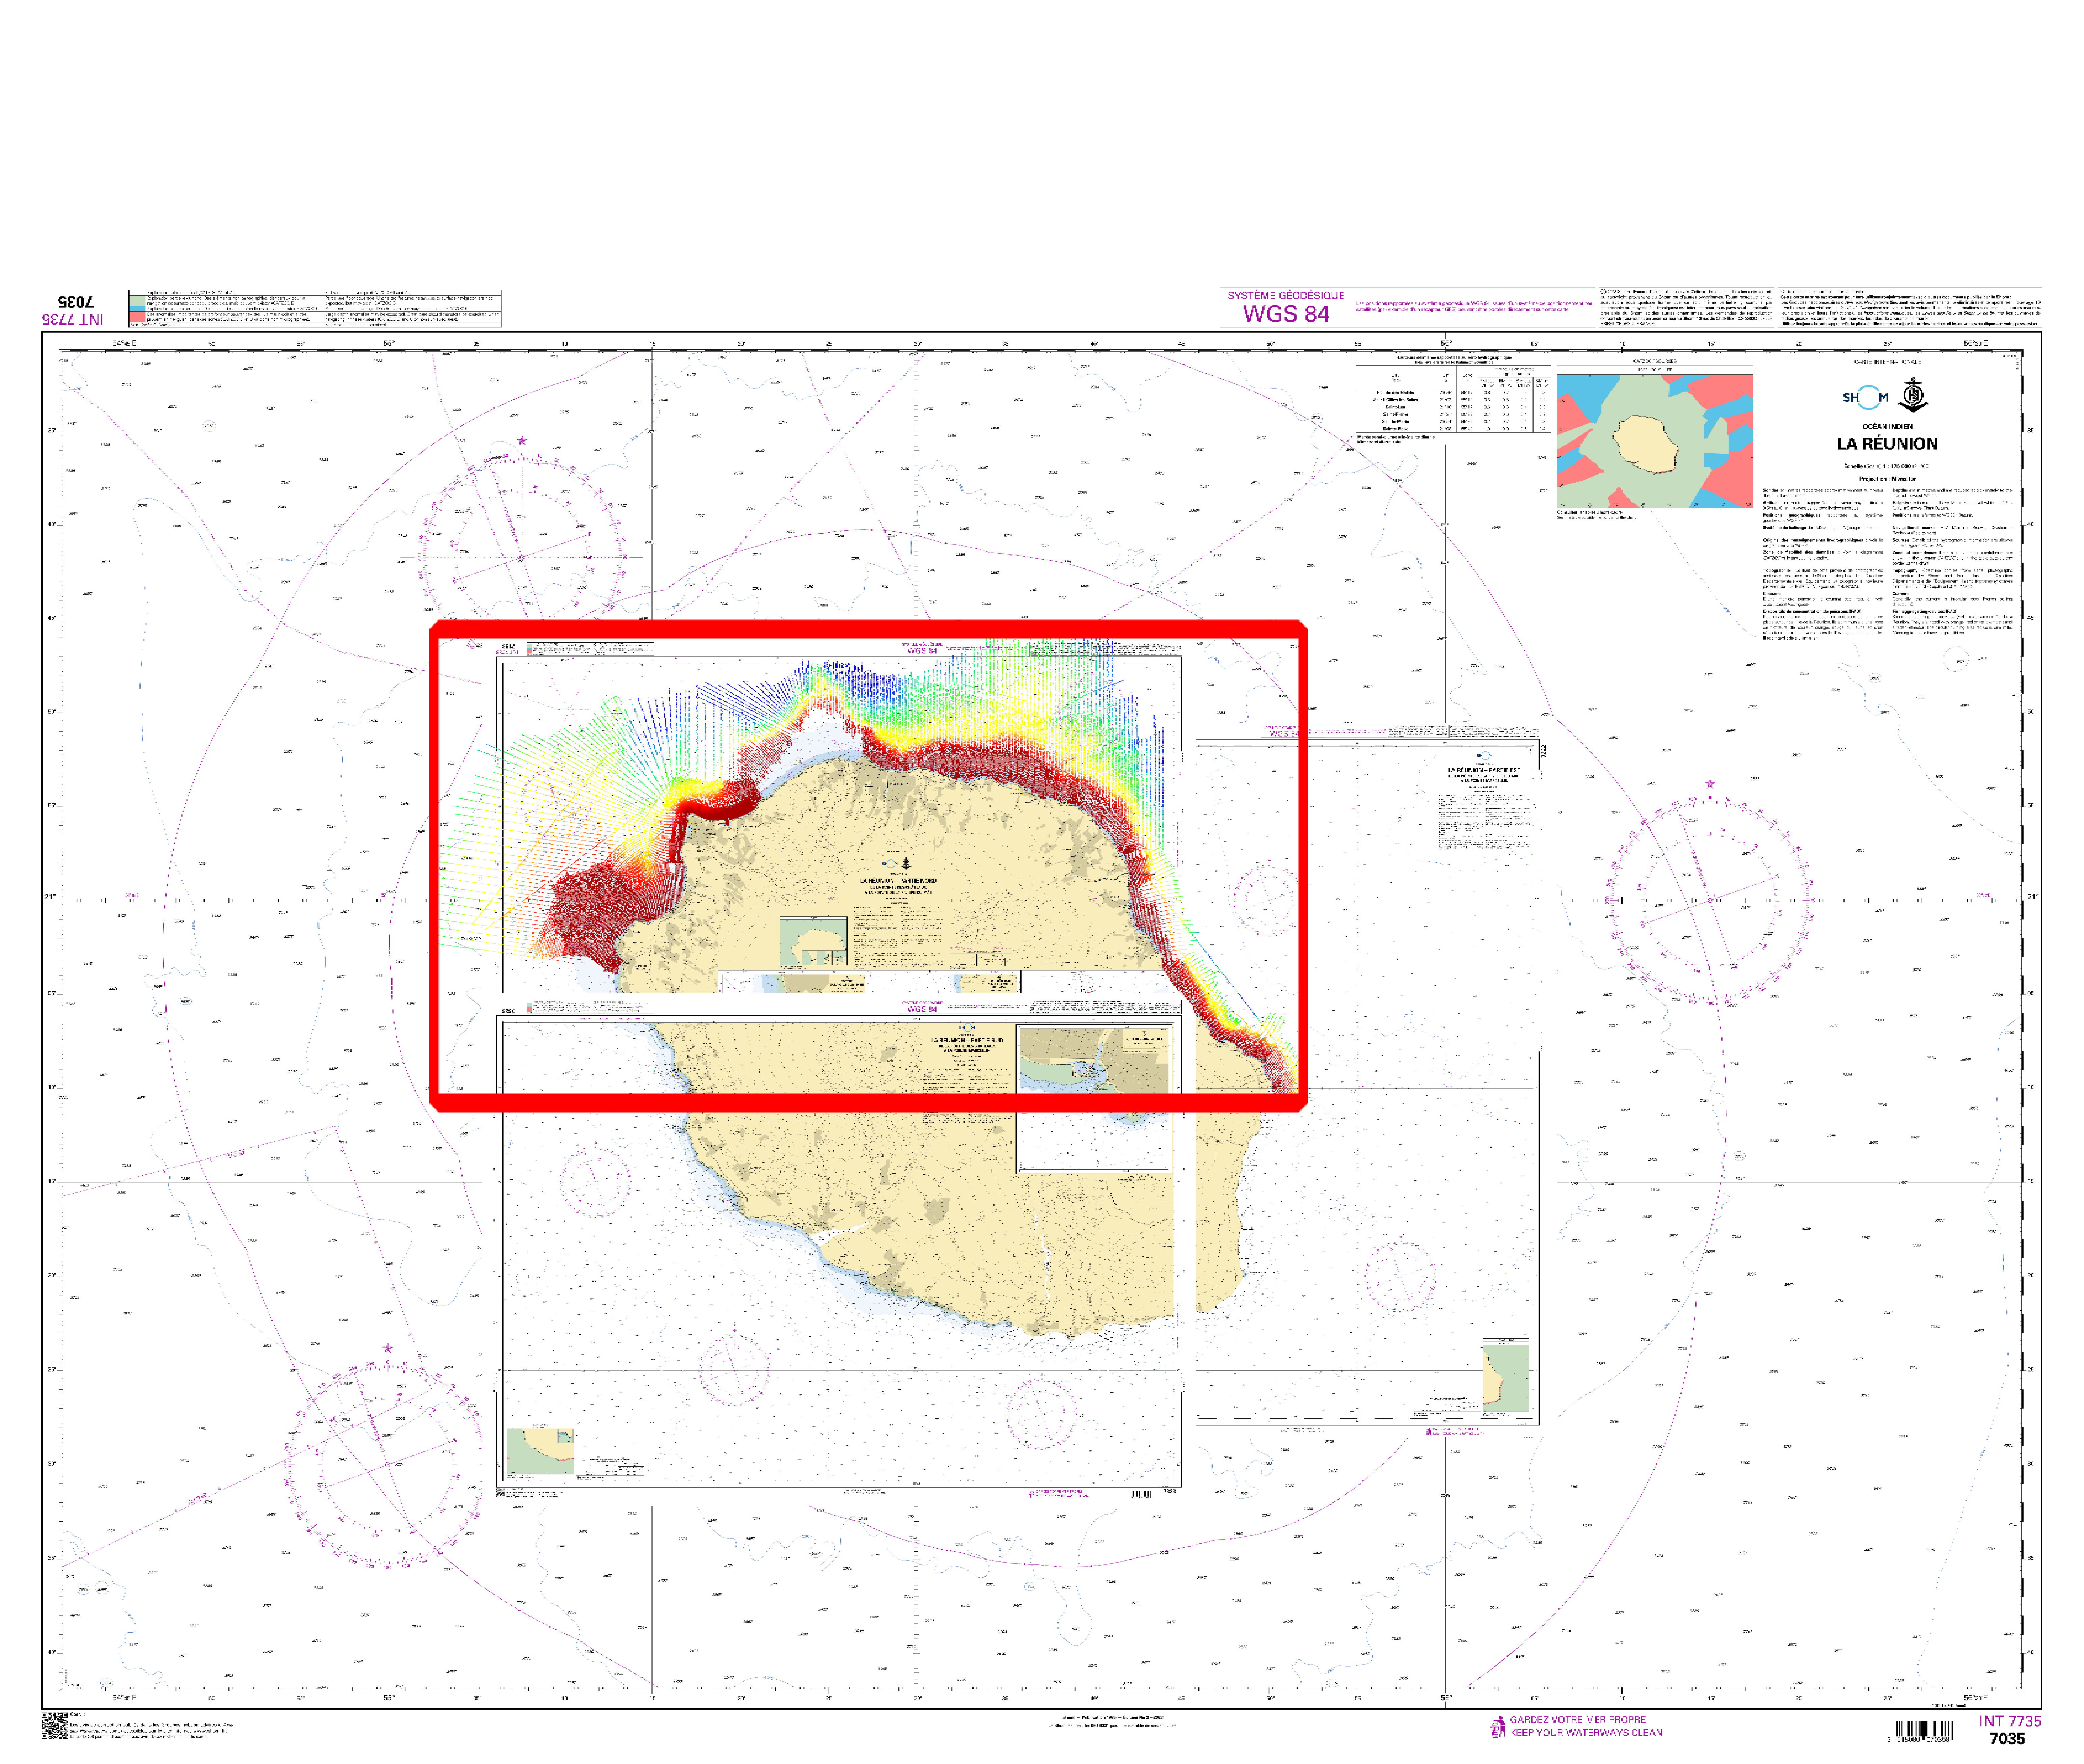Click the red swatch in top-left legend
The width and height of the screenshot is (2084, 1764).
click(x=137, y=317)
